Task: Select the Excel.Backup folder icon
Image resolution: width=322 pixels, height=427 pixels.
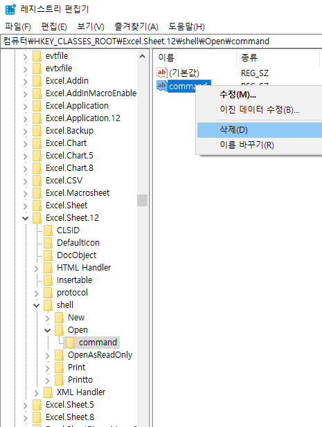Action: pos(37,131)
